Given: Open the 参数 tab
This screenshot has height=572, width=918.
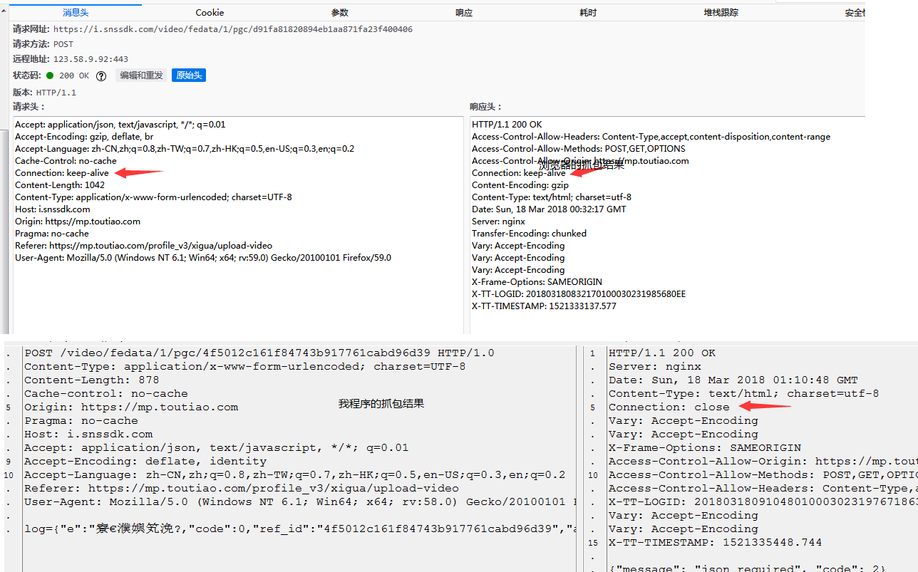Looking at the screenshot, I should coord(340,13).
